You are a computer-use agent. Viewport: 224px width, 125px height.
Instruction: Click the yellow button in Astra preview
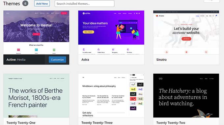tap(88, 32)
